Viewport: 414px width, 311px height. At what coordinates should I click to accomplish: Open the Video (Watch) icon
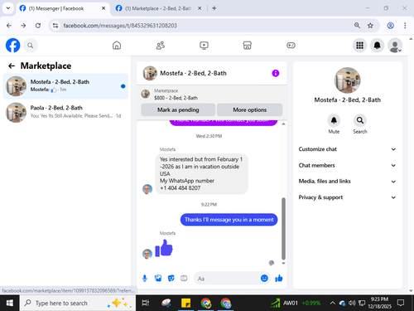pos(204,46)
